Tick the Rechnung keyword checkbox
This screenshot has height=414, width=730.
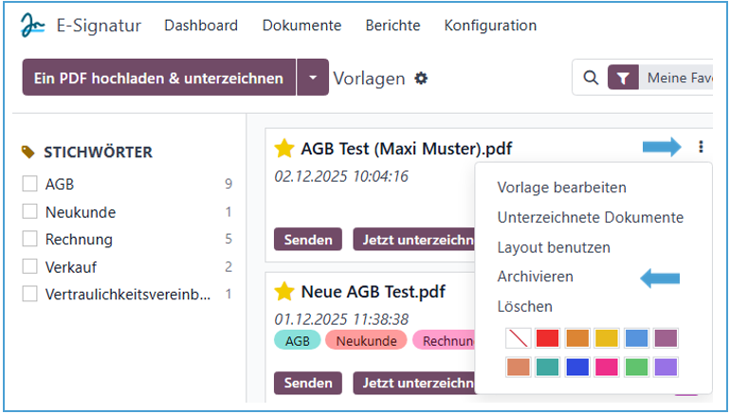(x=30, y=239)
